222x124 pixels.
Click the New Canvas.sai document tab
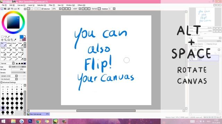coord(39,114)
